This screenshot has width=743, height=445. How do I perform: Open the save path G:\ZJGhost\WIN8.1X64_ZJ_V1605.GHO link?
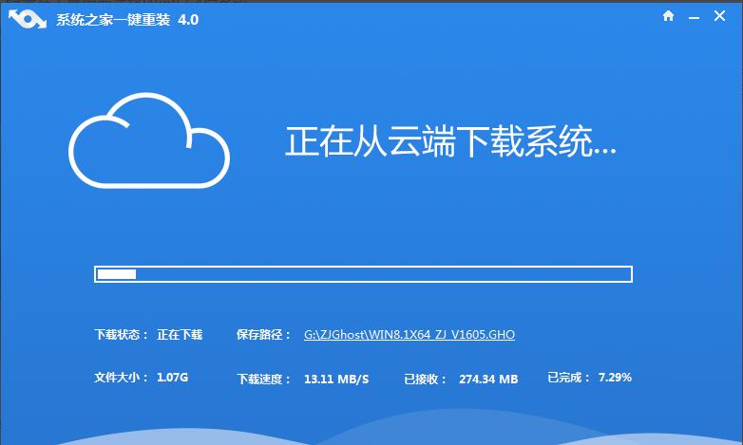[x=410, y=335]
